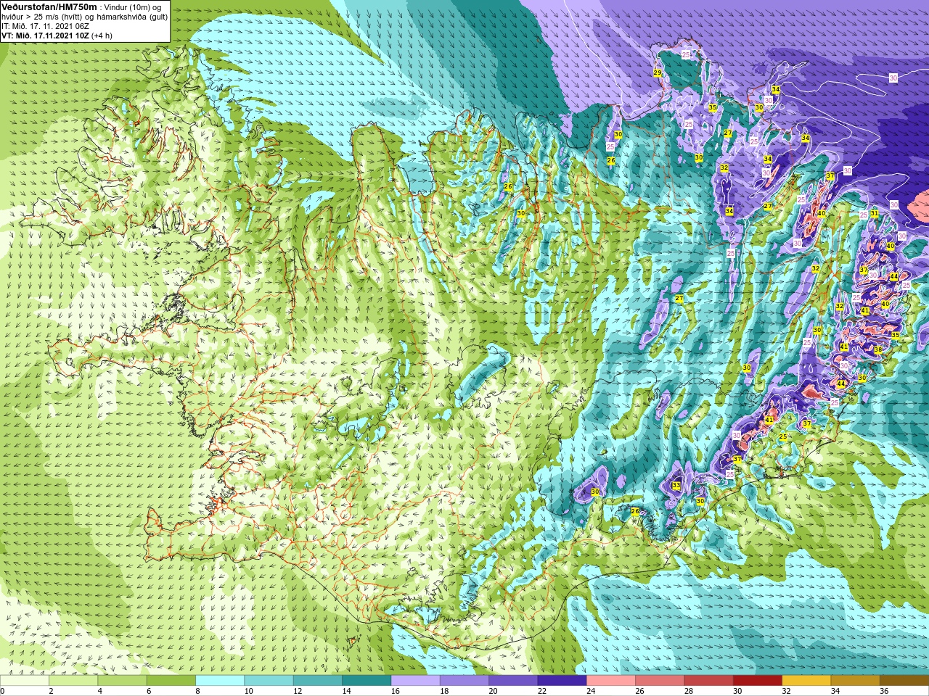
Task: Click the brown legend swatch above 36 m/s
Action: (904, 681)
